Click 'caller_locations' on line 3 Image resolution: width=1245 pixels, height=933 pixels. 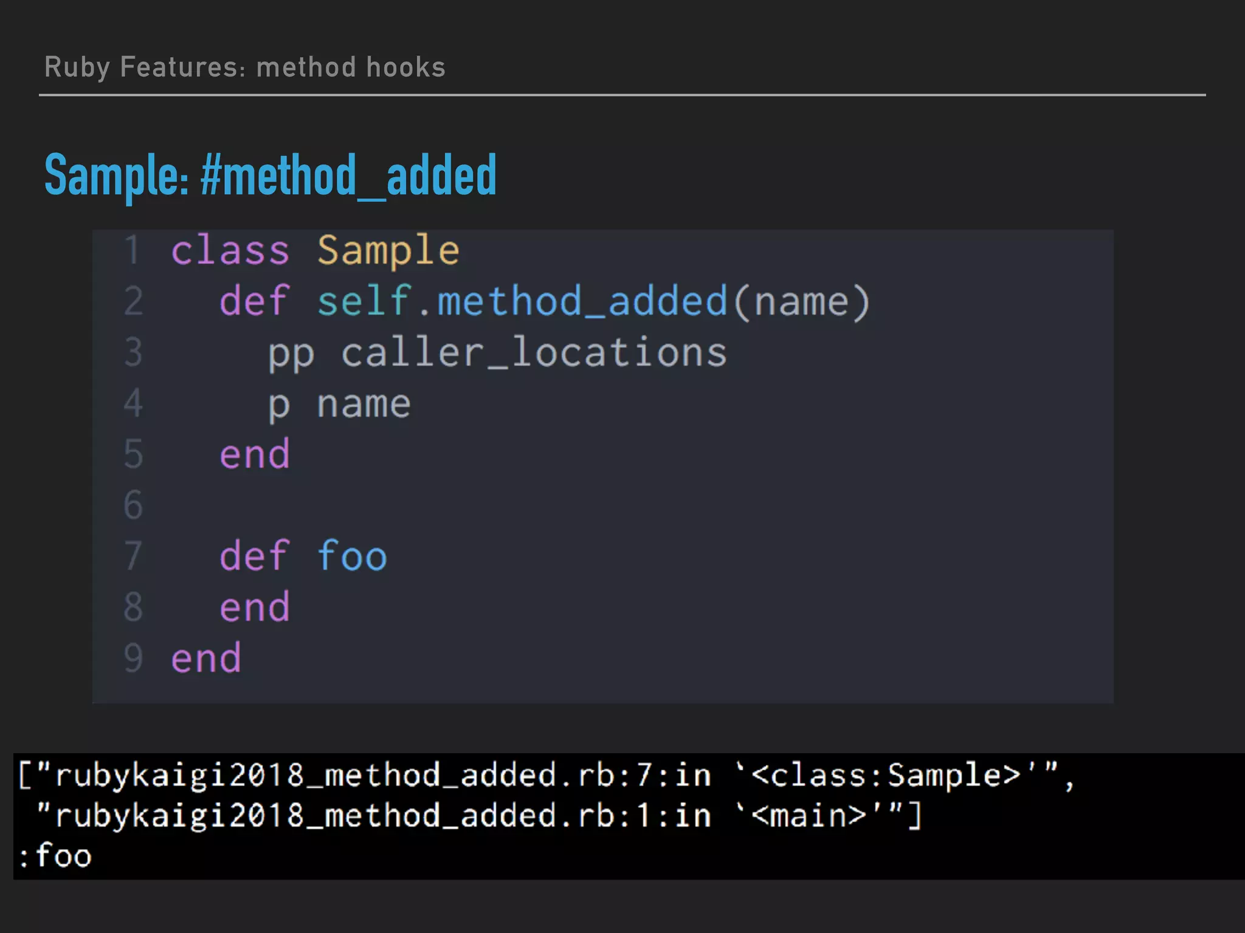533,352
